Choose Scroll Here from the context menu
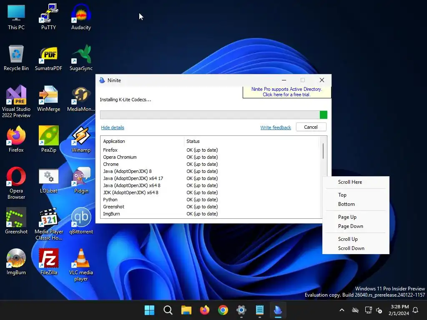 (x=356, y=182)
